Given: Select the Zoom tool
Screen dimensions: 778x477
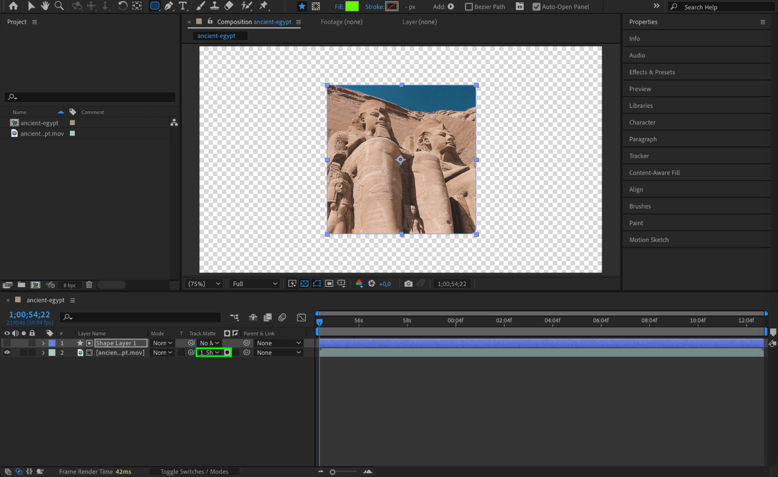Looking at the screenshot, I should point(59,6).
